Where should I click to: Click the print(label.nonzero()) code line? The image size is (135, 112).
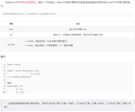(x=19, y=77)
